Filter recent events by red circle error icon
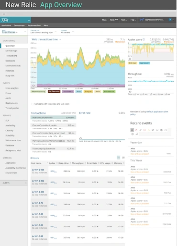 (144, 130)
